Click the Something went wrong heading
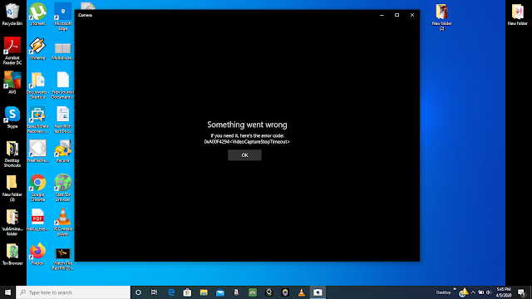The image size is (532, 299). tap(247, 125)
